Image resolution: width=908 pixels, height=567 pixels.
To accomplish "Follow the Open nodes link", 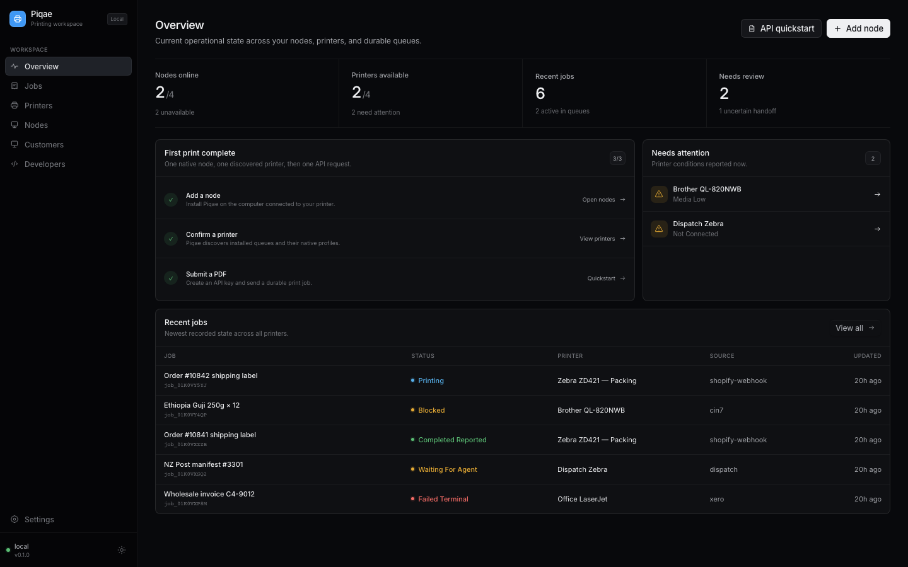I will pyautogui.click(x=603, y=200).
